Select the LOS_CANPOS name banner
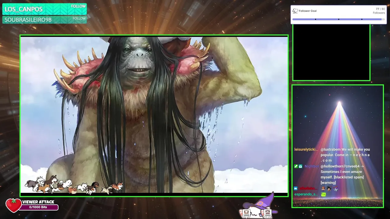The height and width of the screenshot is (219, 390). pyautogui.click(x=44, y=9)
